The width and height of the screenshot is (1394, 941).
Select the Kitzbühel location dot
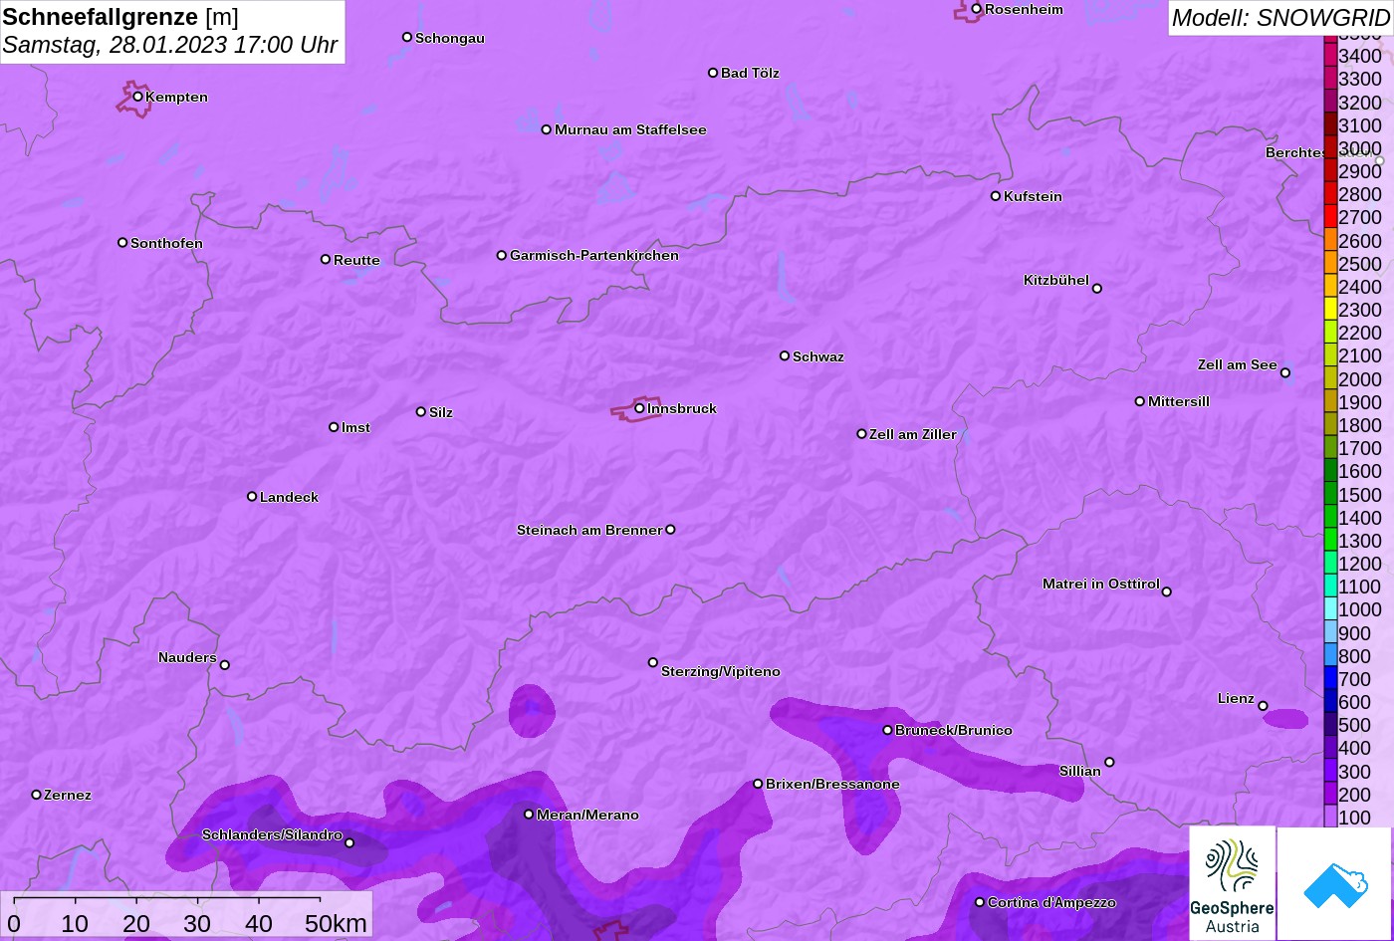click(1097, 289)
